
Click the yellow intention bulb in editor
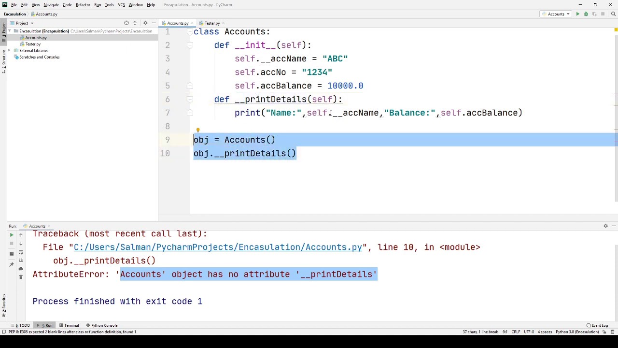click(197, 130)
